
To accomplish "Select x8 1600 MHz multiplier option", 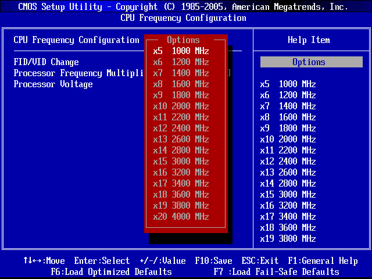I will coord(181,84).
